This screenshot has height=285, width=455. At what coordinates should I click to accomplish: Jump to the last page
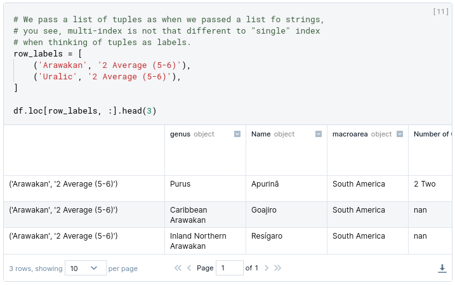(x=278, y=268)
